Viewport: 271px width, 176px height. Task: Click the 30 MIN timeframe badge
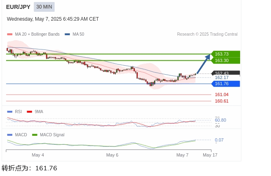(44, 7)
